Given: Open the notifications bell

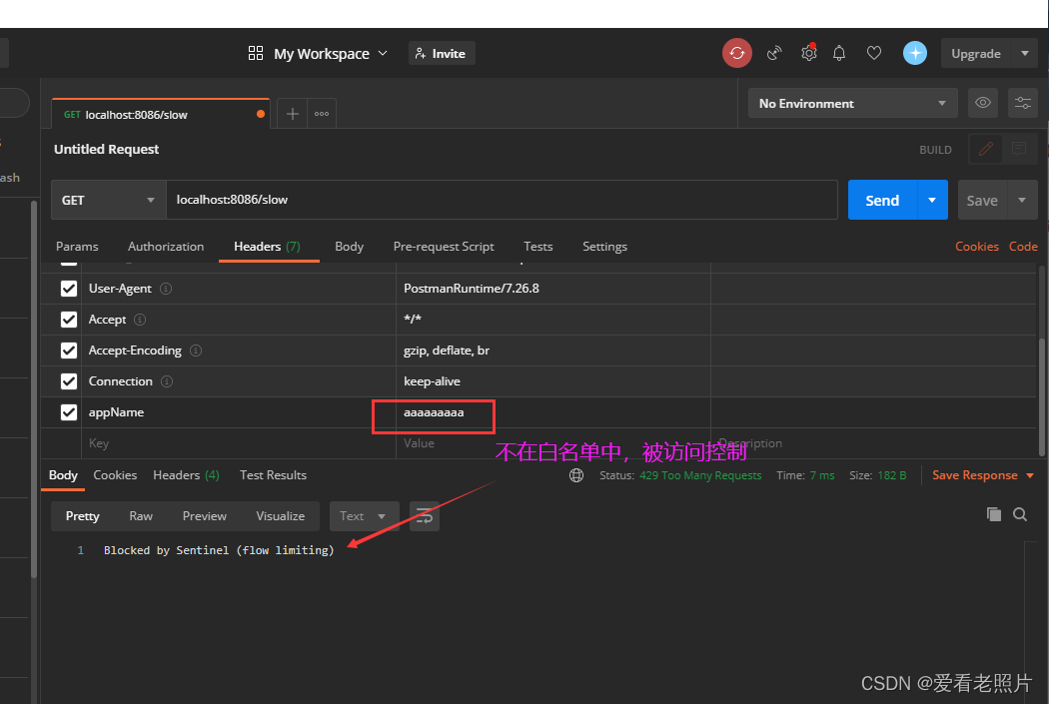Looking at the screenshot, I should tap(839, 53).
